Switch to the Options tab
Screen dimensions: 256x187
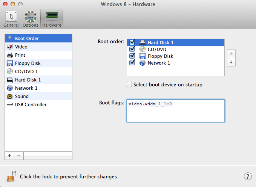[31, 19]
